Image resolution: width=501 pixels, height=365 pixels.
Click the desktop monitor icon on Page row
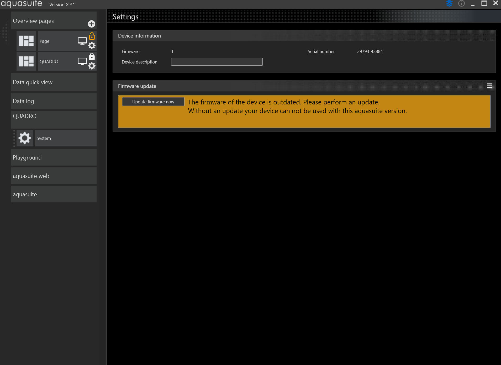[82, 41]
